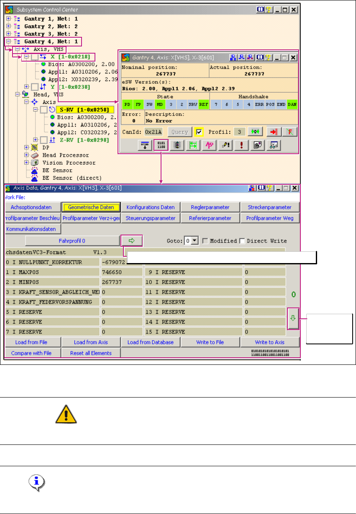Click the Write to File button
Image resolution: width=356 pixels, height=514 pixels.
pyautogui.click(x=210, y=342)
